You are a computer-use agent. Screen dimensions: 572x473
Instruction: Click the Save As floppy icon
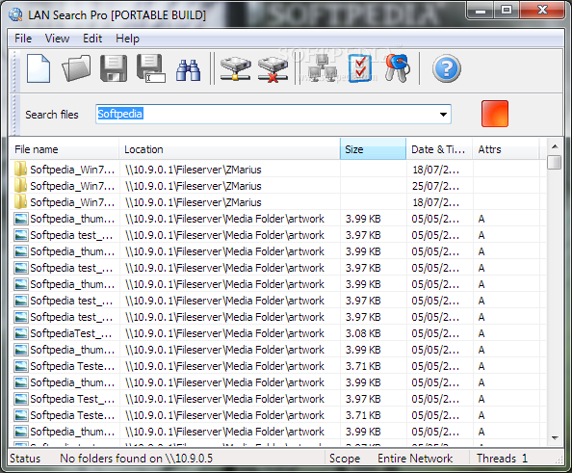[x=150, y=68]
